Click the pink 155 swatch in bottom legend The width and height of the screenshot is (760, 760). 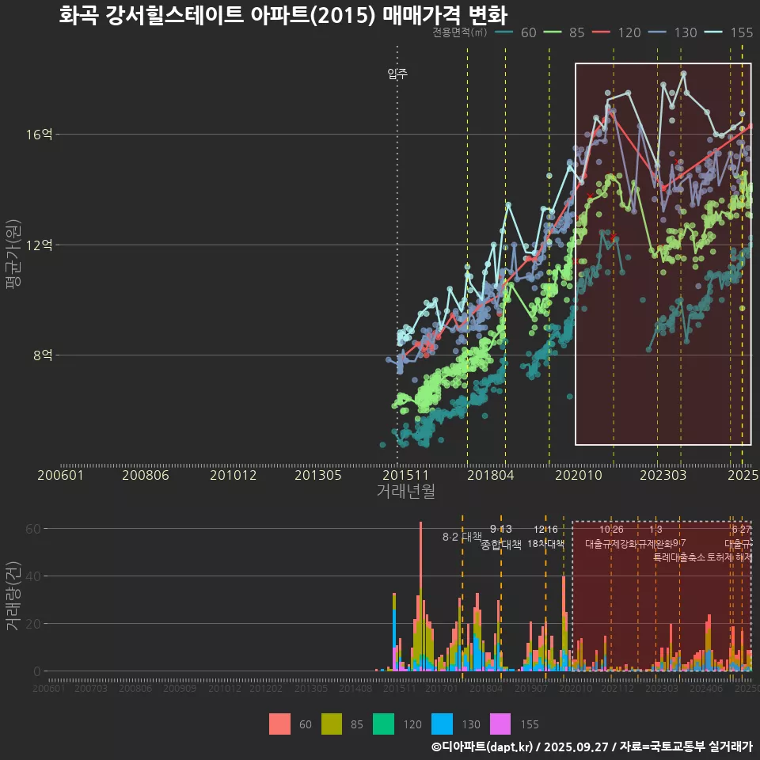[x=500, y=724]
